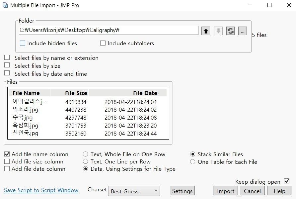Click the grayed-out down arrow button

pyautogui.click(x=218, y=31)
